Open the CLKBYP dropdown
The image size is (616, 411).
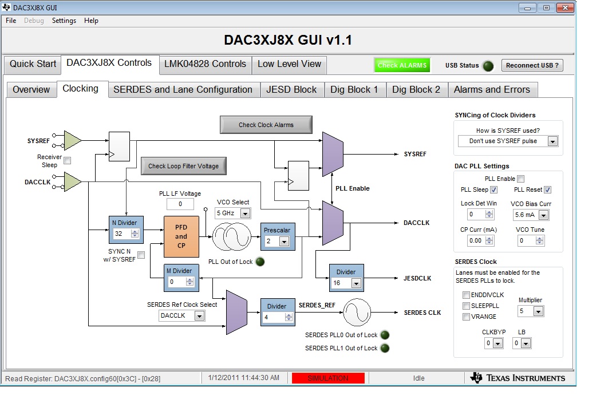pos(497,343)
